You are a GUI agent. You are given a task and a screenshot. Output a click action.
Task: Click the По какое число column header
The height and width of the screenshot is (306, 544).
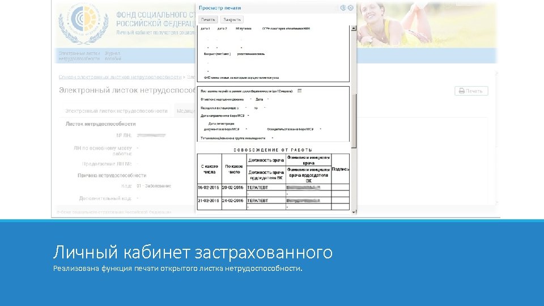pos(233,169)
